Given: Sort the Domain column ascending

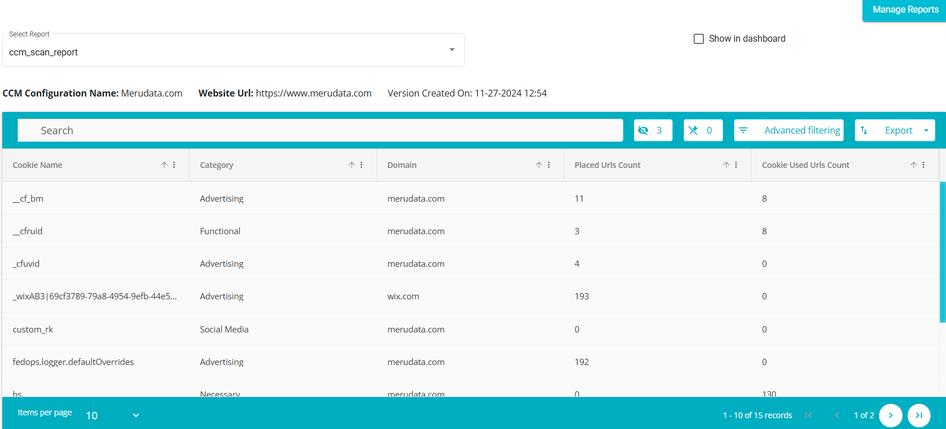Looking at the screenshot, I should click(x=539, y=165).
